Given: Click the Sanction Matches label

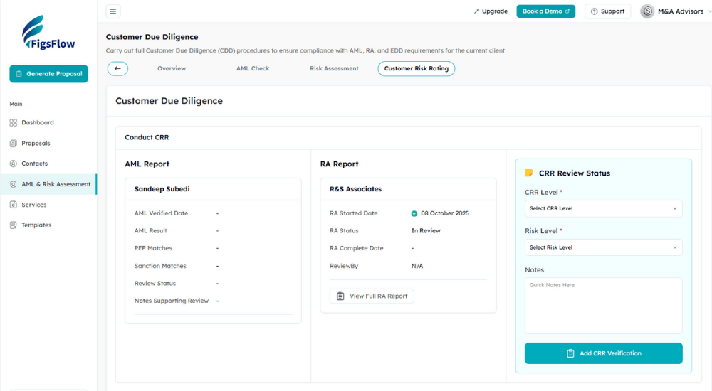Looking at the screenshot, I should pos(160,267).
